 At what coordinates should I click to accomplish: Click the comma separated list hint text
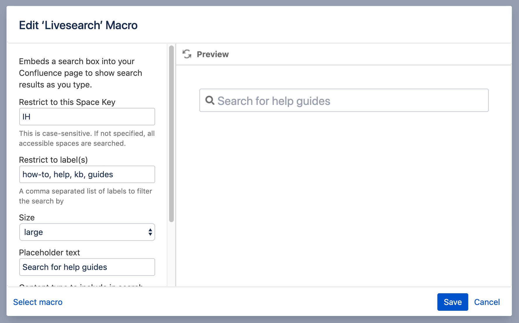point(85,196)
